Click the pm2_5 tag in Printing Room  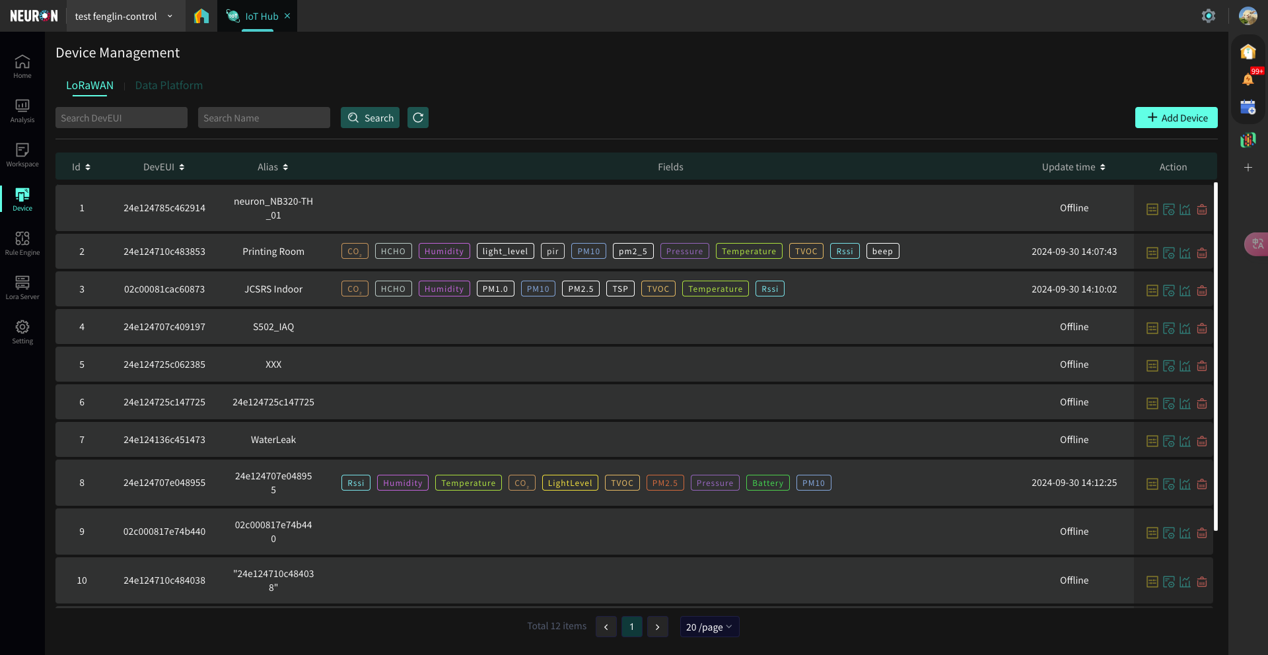pos(633,251)
